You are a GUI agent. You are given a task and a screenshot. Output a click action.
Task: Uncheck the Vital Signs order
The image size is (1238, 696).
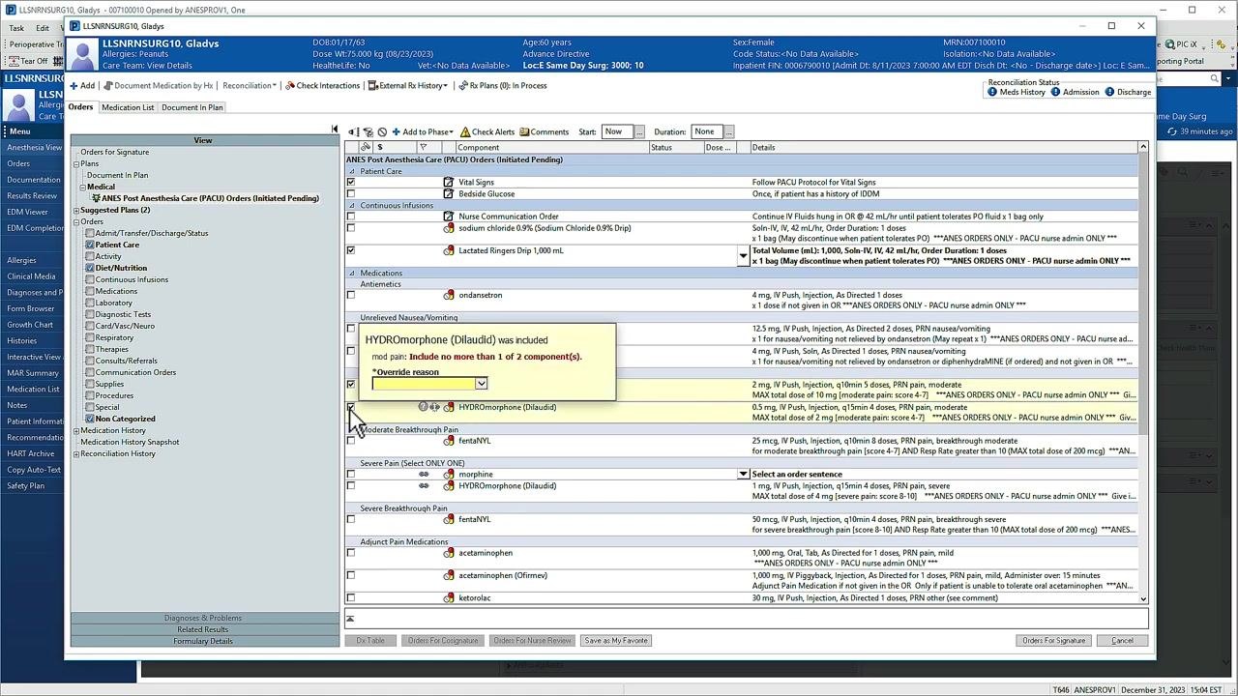pos(351,183)
